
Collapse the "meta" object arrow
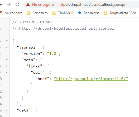[x=7, y=60]
